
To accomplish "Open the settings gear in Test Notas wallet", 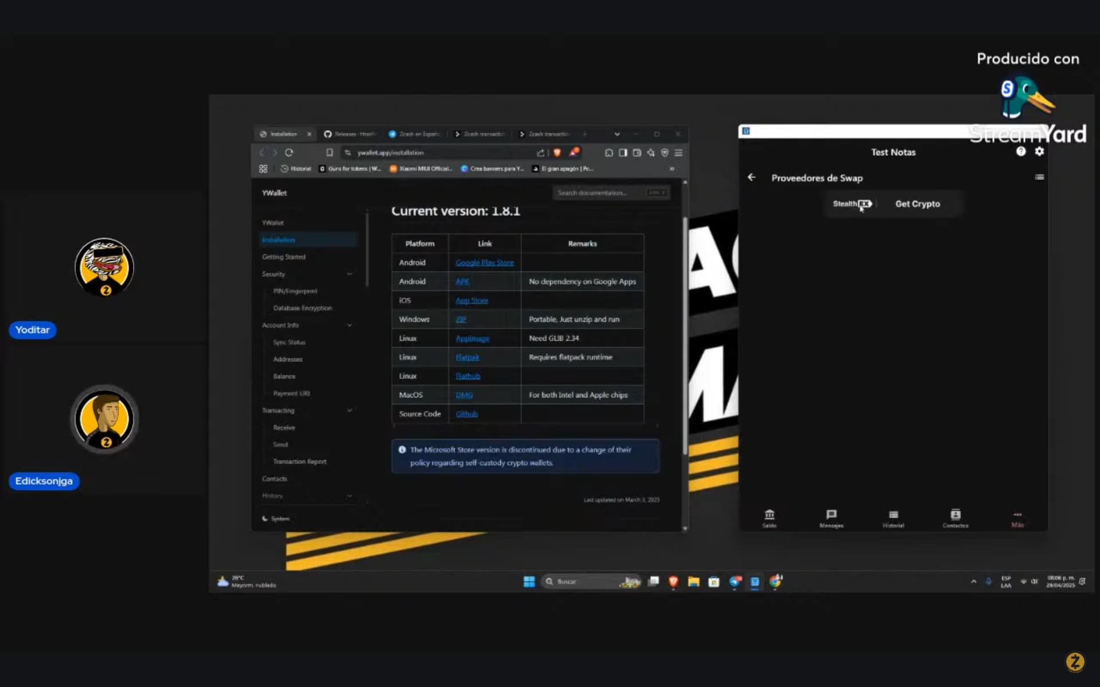I will (x=1039, y=152).
